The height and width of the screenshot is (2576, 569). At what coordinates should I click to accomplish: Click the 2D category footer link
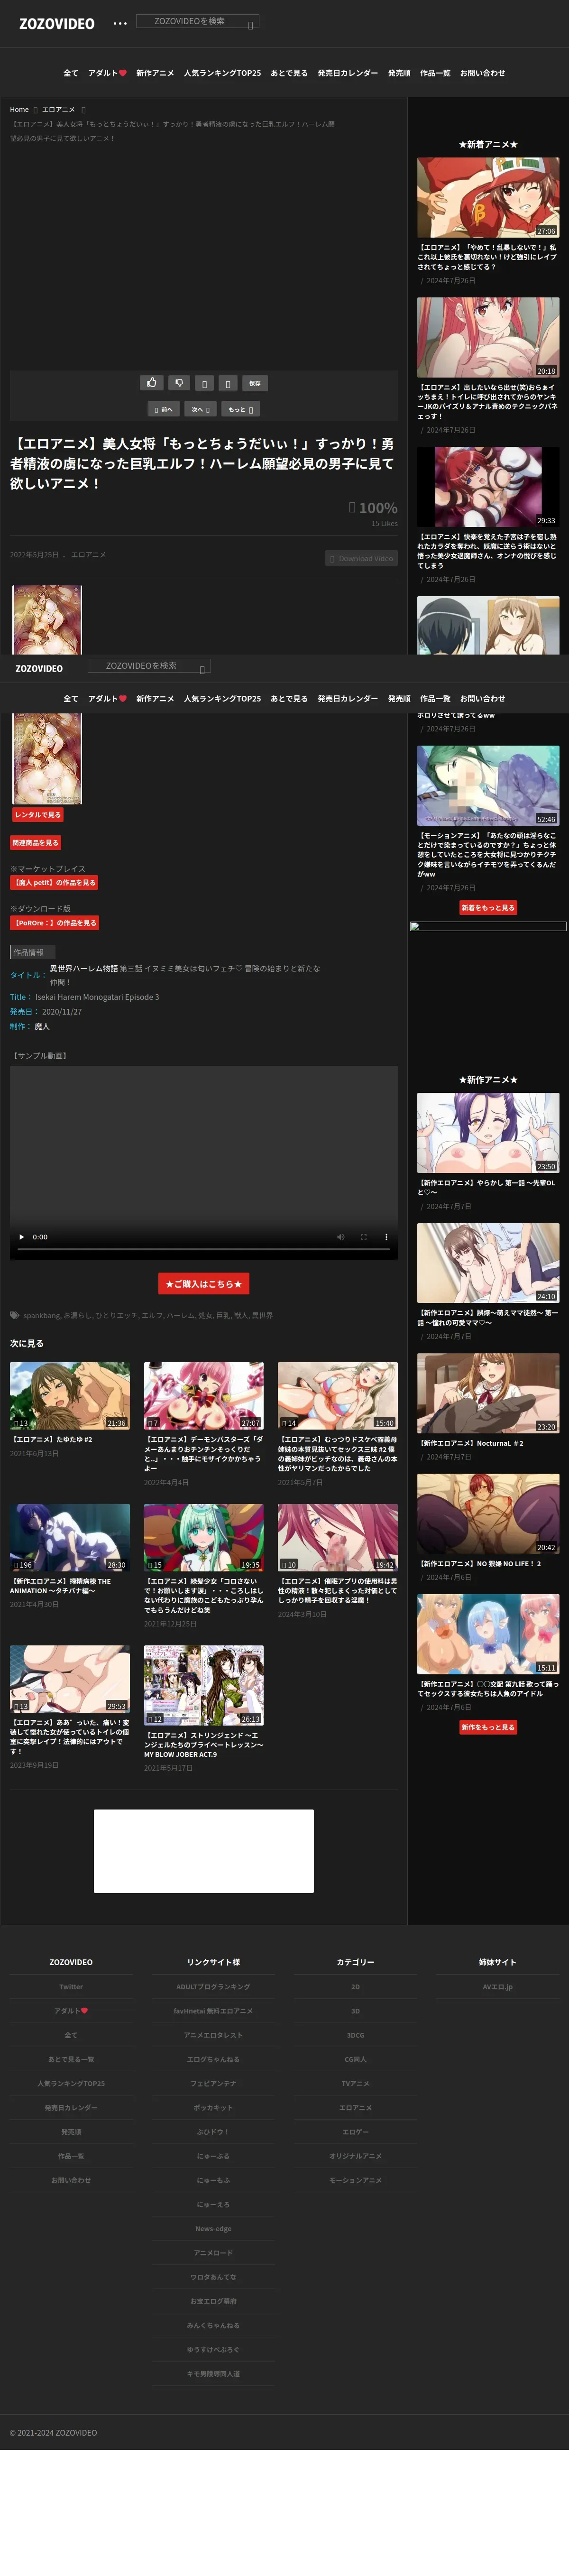click(x=355, y=1987)
